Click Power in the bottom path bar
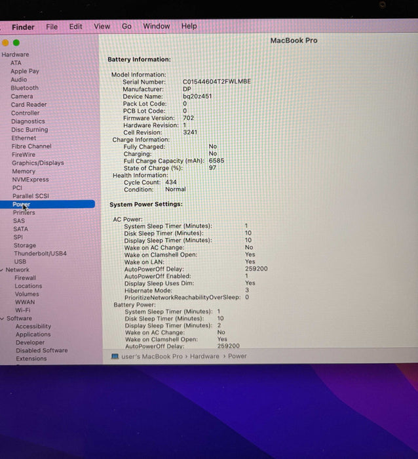The height and width of the screenshot is (459, 418). pos(237,356)
